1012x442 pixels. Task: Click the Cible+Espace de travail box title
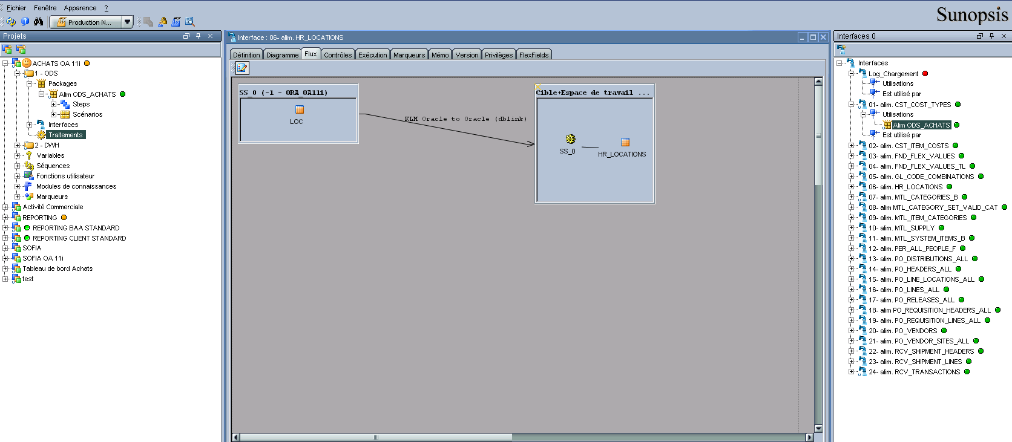pos(593,93)
